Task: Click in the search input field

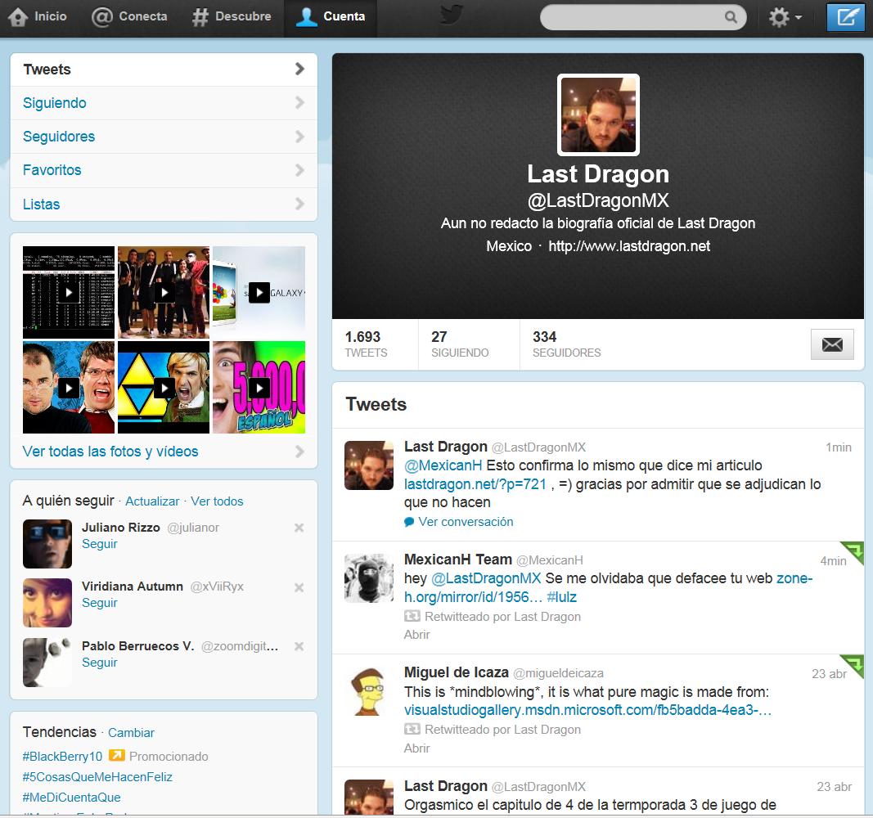Action: tap(630, 17)
